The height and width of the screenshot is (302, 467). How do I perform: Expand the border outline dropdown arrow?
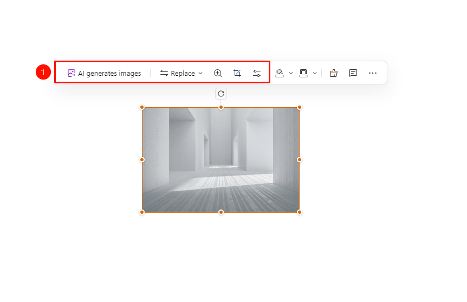coord(315,73)
